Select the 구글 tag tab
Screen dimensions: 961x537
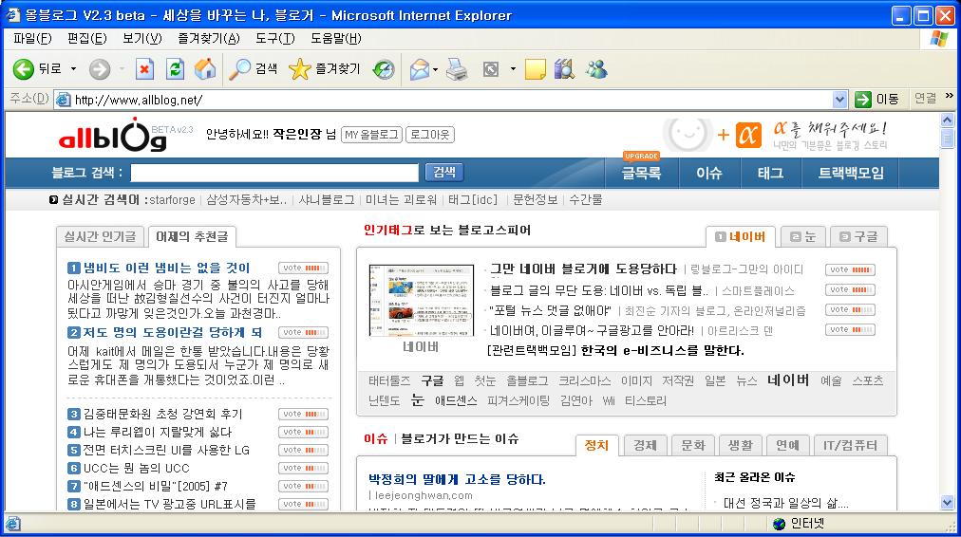859,237
